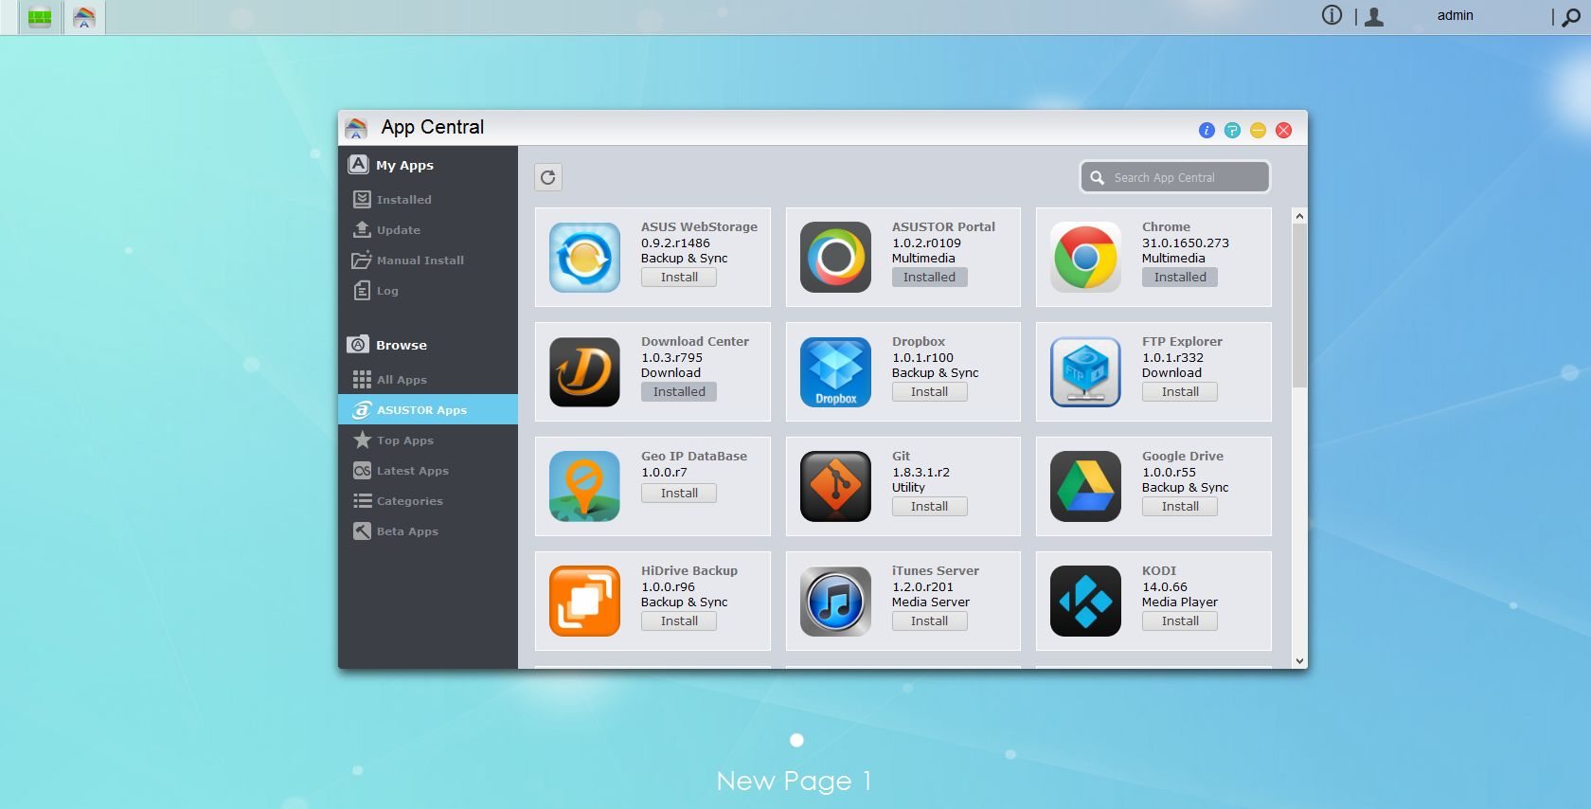The image size is (1591, 809).
Task: Click the Google Drive app icon
Action: click(x=1085, y=486)
